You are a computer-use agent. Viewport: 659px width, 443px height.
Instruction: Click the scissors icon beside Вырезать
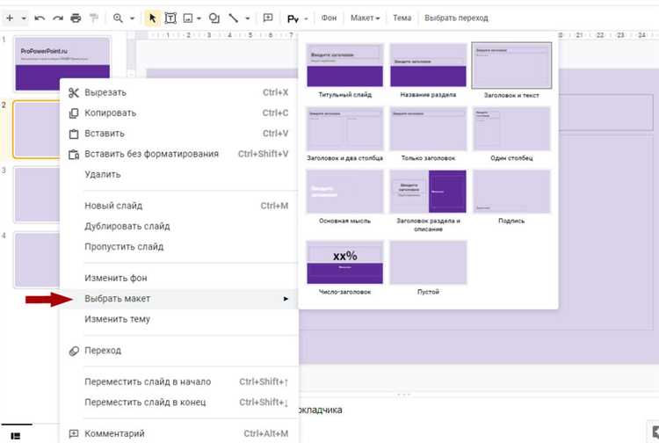74,93
